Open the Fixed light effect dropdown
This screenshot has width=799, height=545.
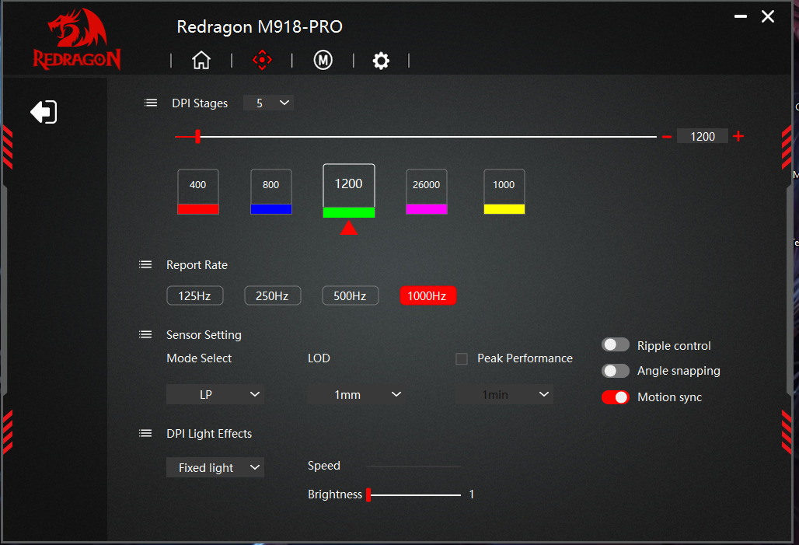point(215,467)
